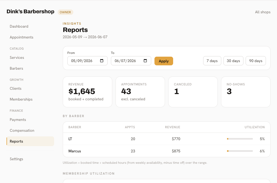The height and width of the screenshot is (183, 277).
Task: Open Appointments page from sidebar
Action: click(x=21, y=37)
